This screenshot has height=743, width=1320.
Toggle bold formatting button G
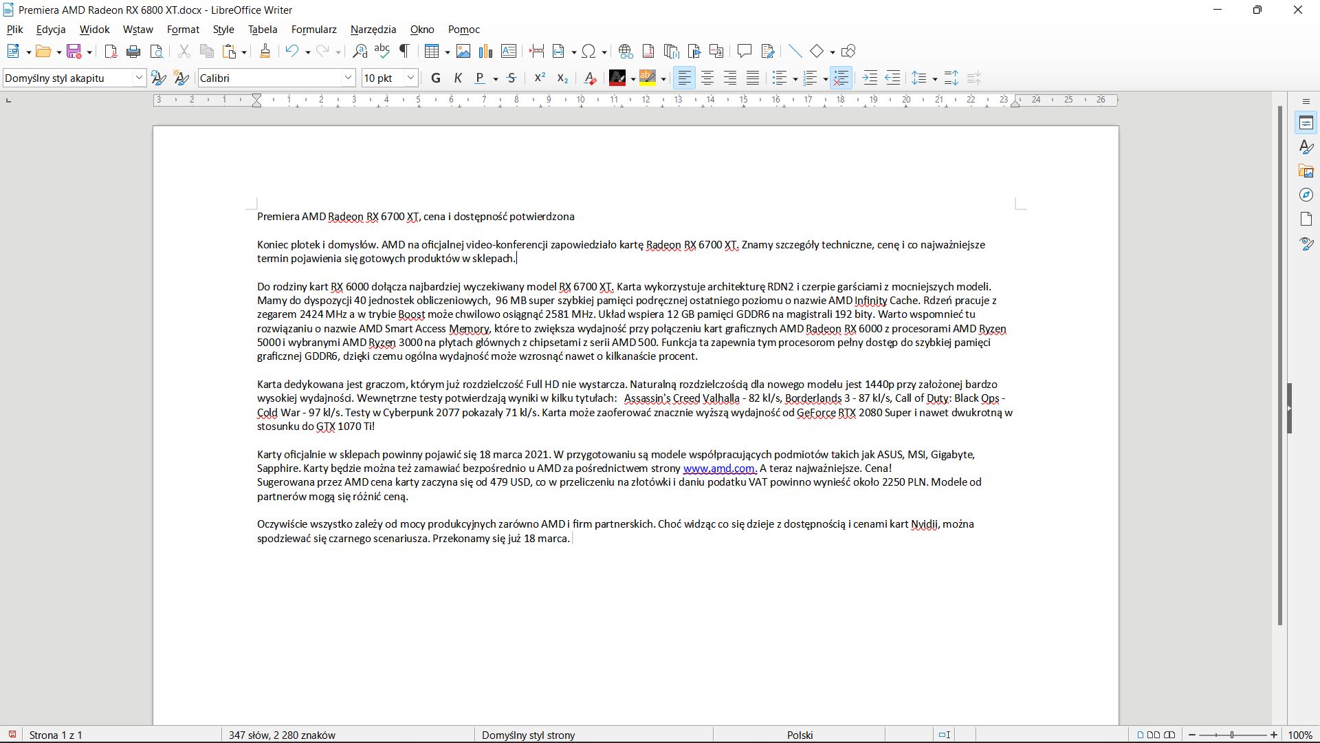(x=435, y=78)
